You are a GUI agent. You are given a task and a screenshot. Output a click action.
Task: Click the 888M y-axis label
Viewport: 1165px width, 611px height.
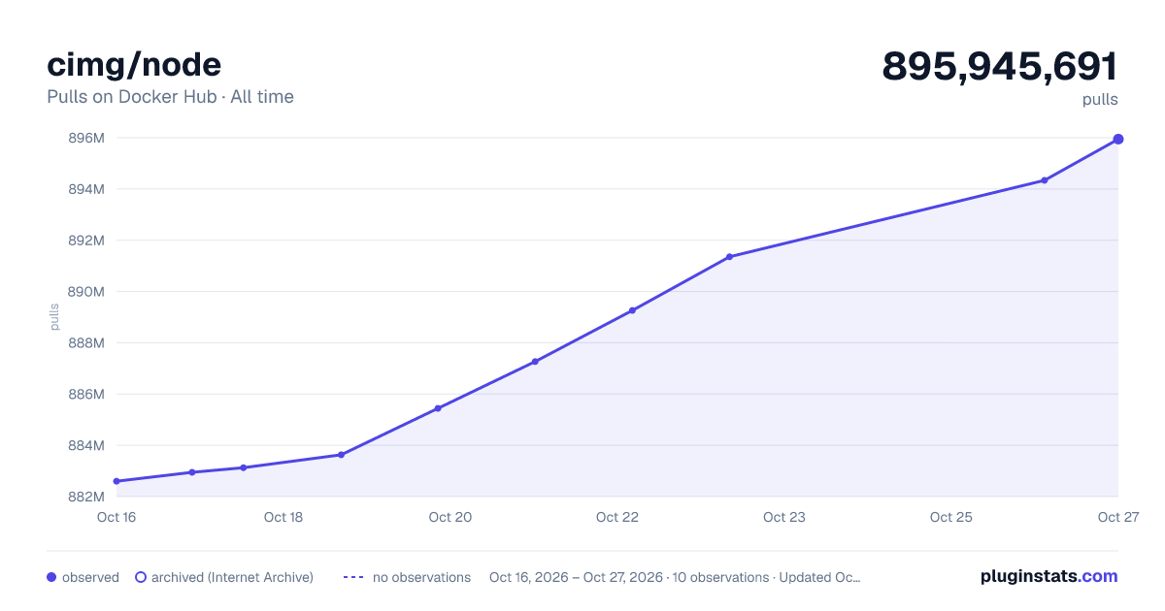[x=86, y=343]
